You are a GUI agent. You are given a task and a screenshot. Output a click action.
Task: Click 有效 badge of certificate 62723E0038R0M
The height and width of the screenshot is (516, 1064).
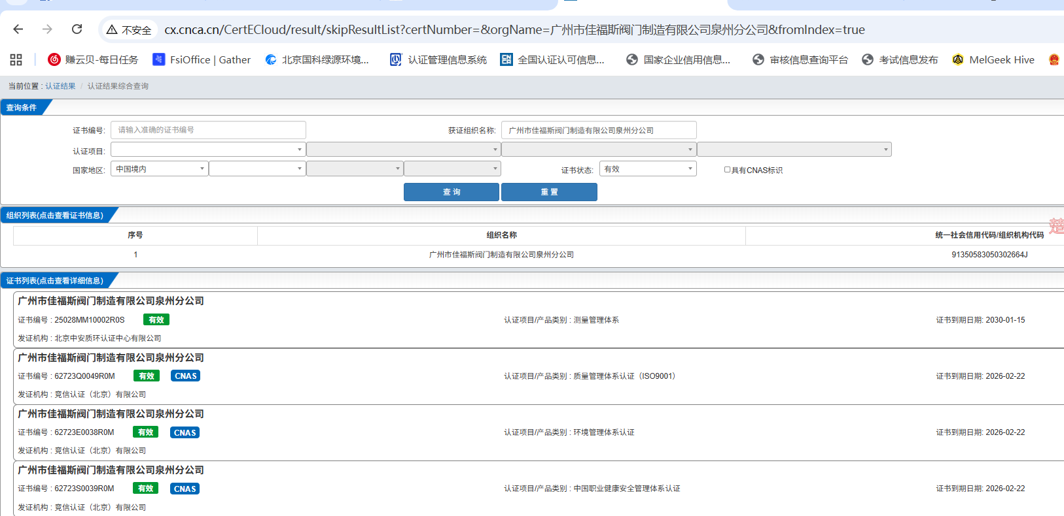[145, 432]
